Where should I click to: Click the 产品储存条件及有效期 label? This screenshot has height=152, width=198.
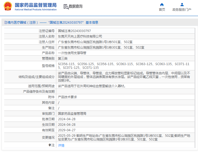click(x=39, y=92)
